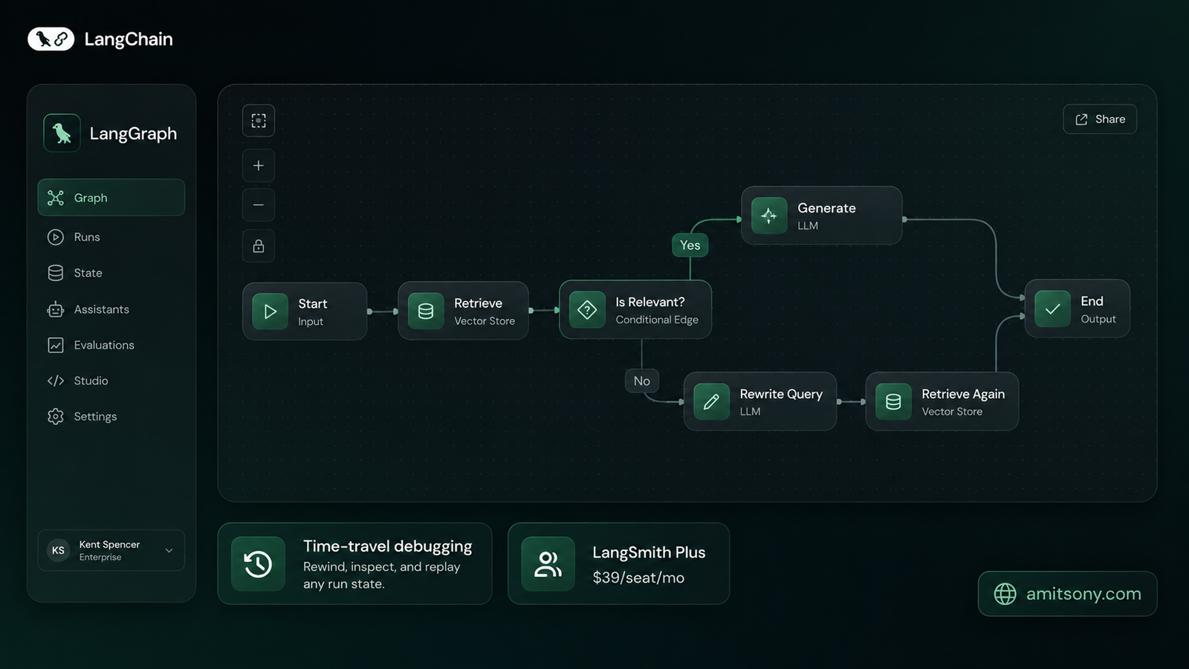
Task: Click the No edge label
Action: pyautogui.click(x=642, y=381)
